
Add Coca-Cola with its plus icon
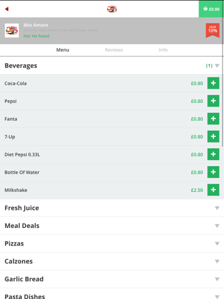[213, 83]
